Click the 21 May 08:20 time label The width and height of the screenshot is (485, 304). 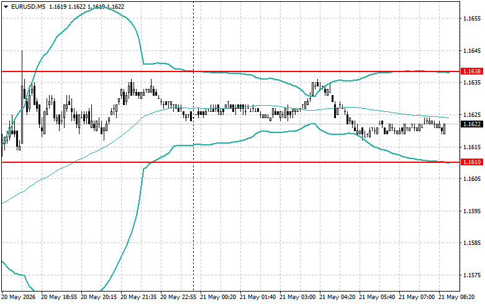pyautogui.click(x=456, y=297)
